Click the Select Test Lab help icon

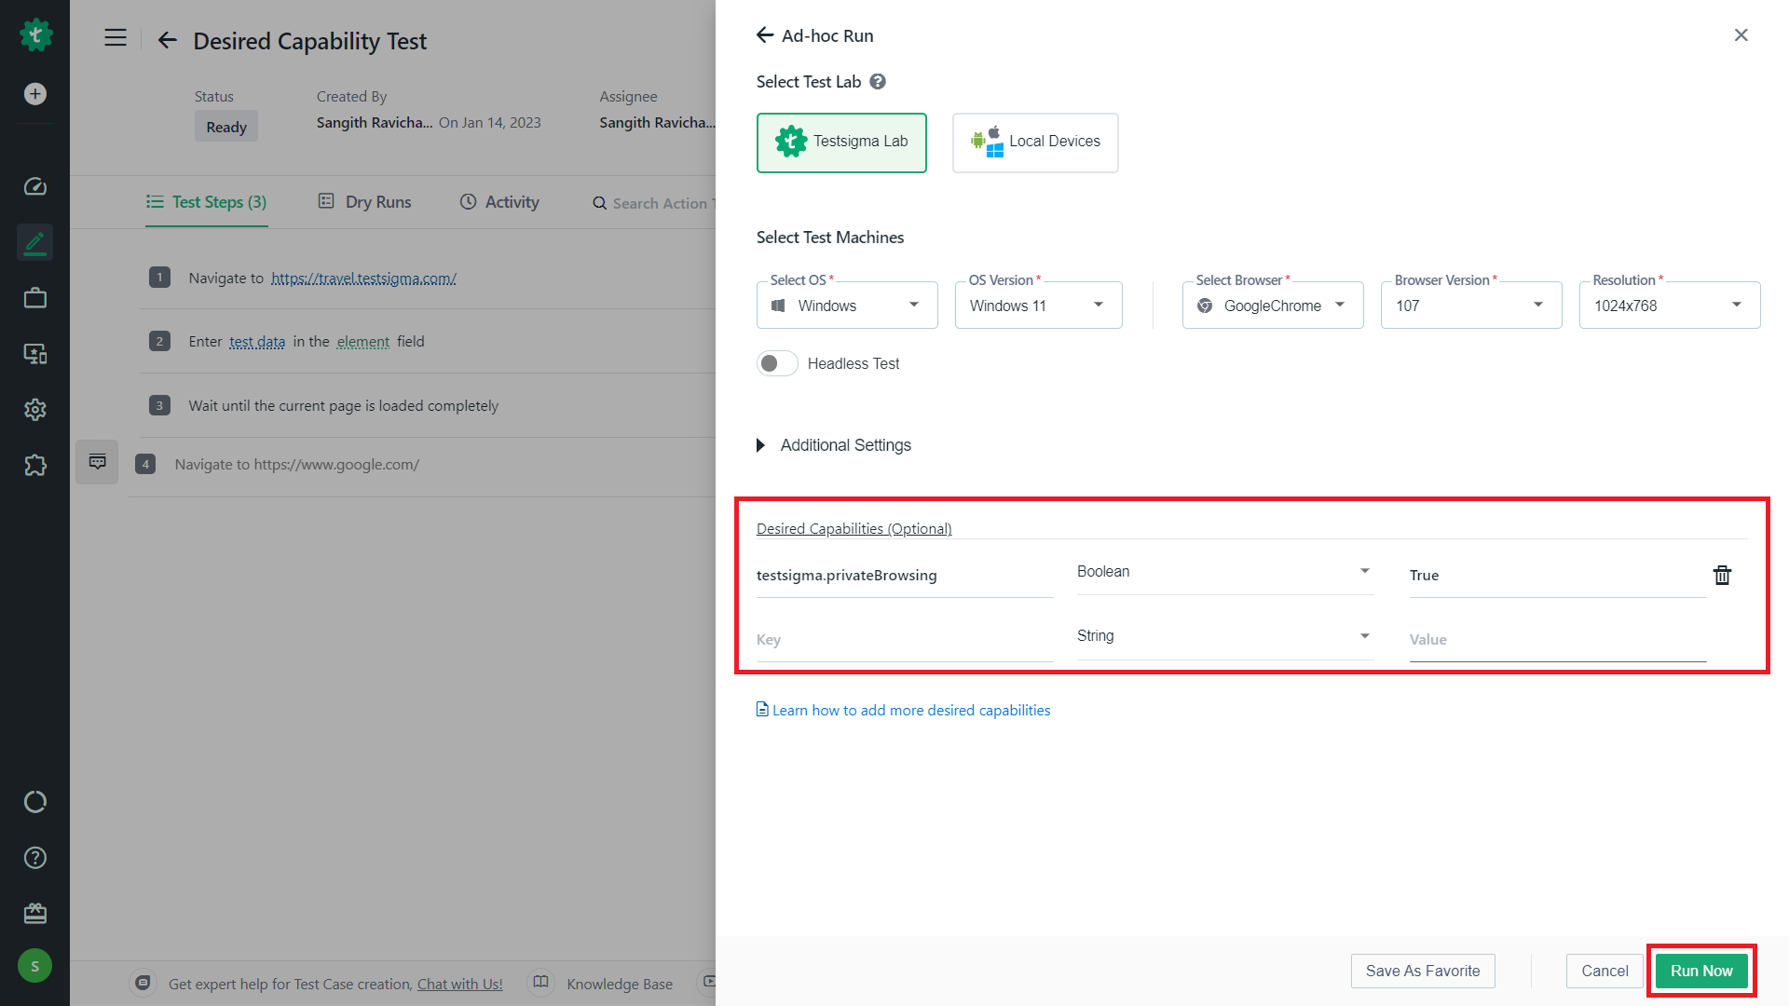click(878, 82)
